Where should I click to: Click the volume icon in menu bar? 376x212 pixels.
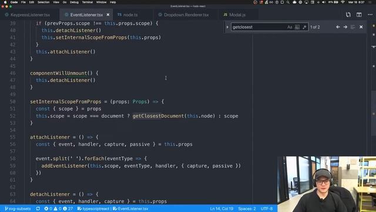click(x=324, y=2)
